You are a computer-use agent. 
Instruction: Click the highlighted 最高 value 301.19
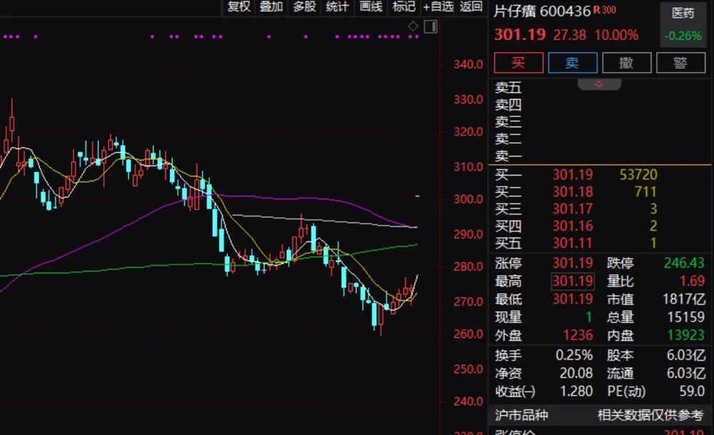click(x=573, y=281)
